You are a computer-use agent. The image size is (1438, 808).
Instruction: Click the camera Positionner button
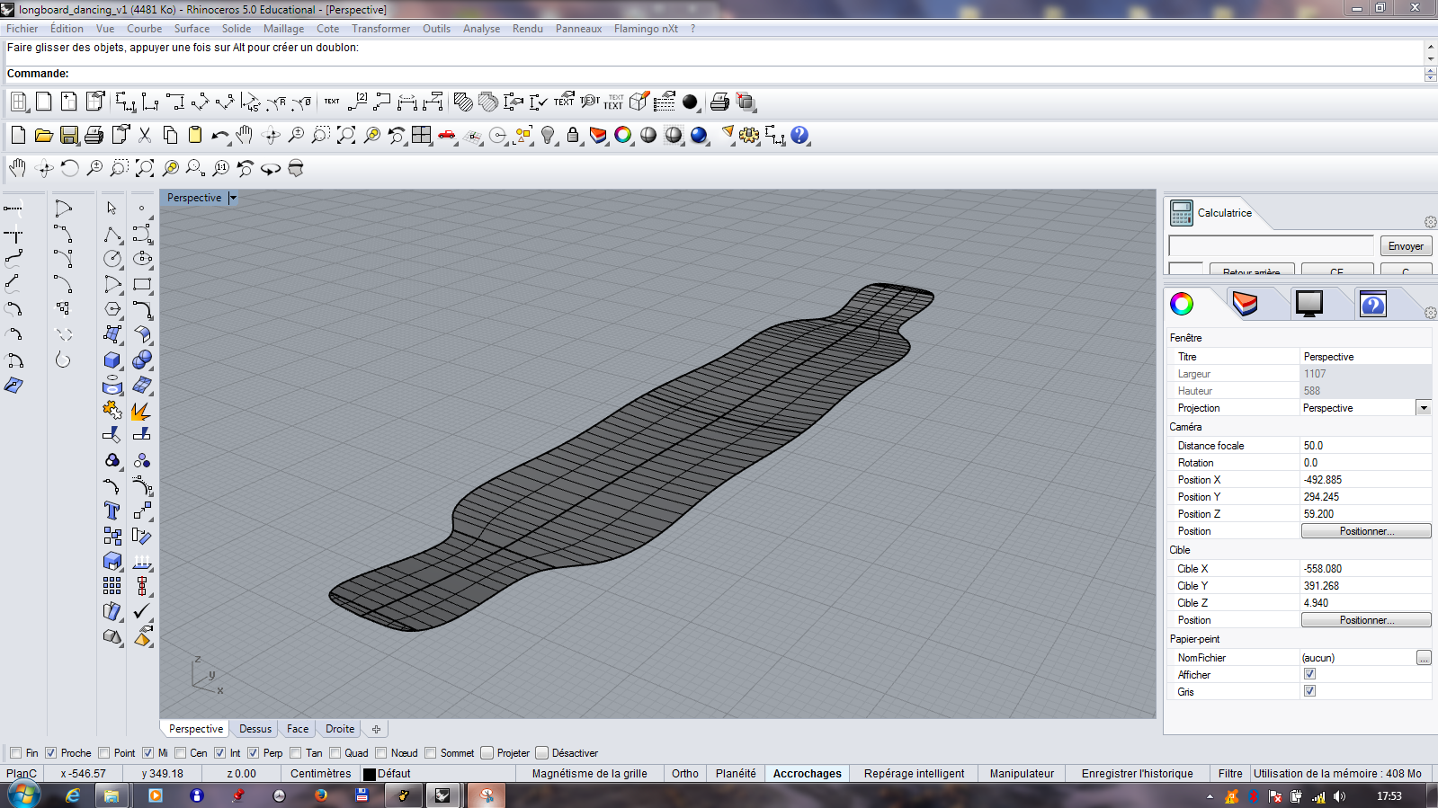coord(1365,531)
